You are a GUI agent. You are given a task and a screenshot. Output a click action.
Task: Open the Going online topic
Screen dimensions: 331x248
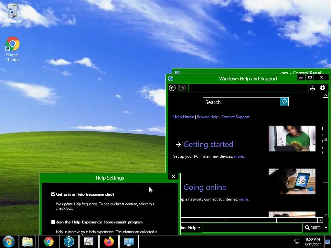205,187
